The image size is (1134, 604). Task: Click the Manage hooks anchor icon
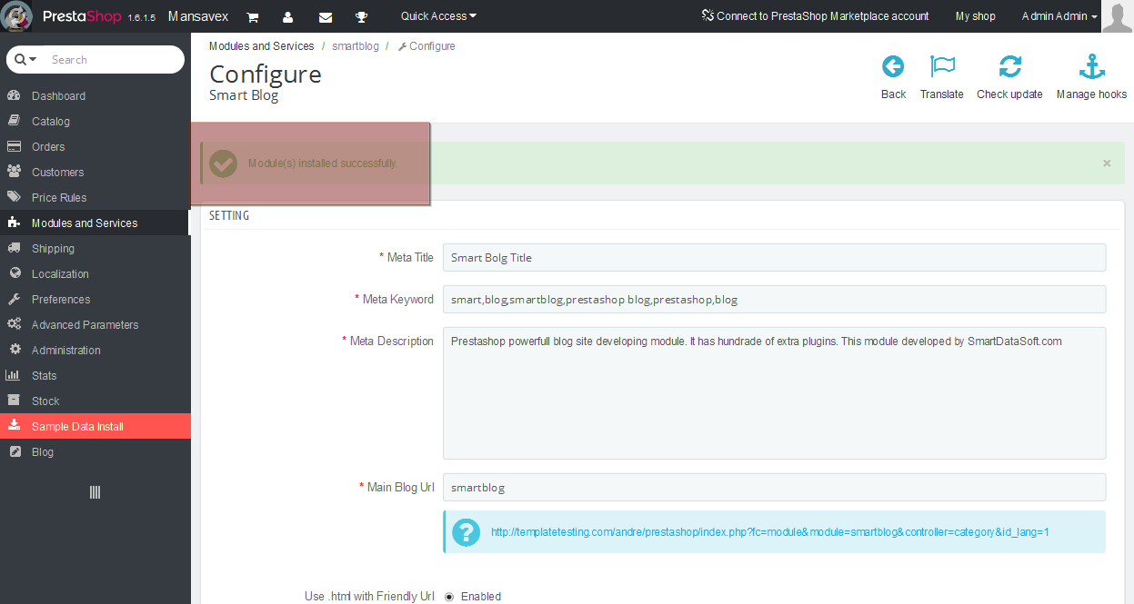pyautogui.click(x=1091, y=66)
